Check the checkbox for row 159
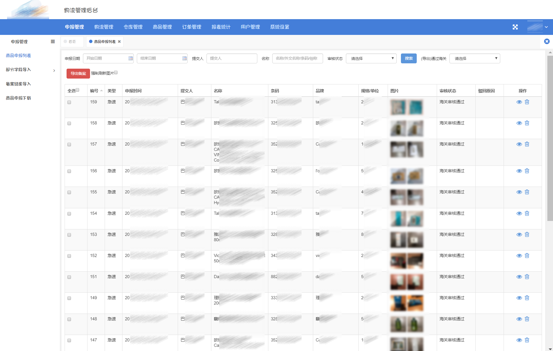The height and width of the screenshot is (351, 553). click(69, 102)
